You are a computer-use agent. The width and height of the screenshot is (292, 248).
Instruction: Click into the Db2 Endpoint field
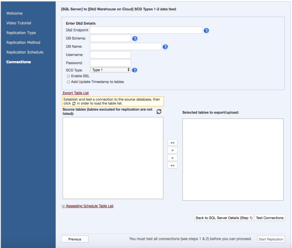pos(146,30)
